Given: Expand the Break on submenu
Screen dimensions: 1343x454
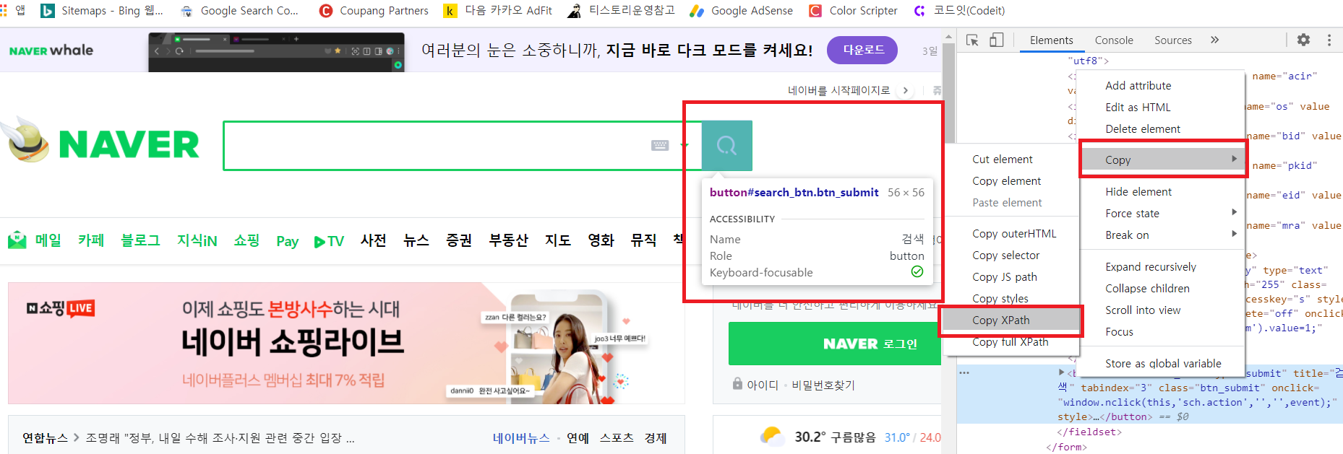Looking at the screenshot, I should (1162, 235).
